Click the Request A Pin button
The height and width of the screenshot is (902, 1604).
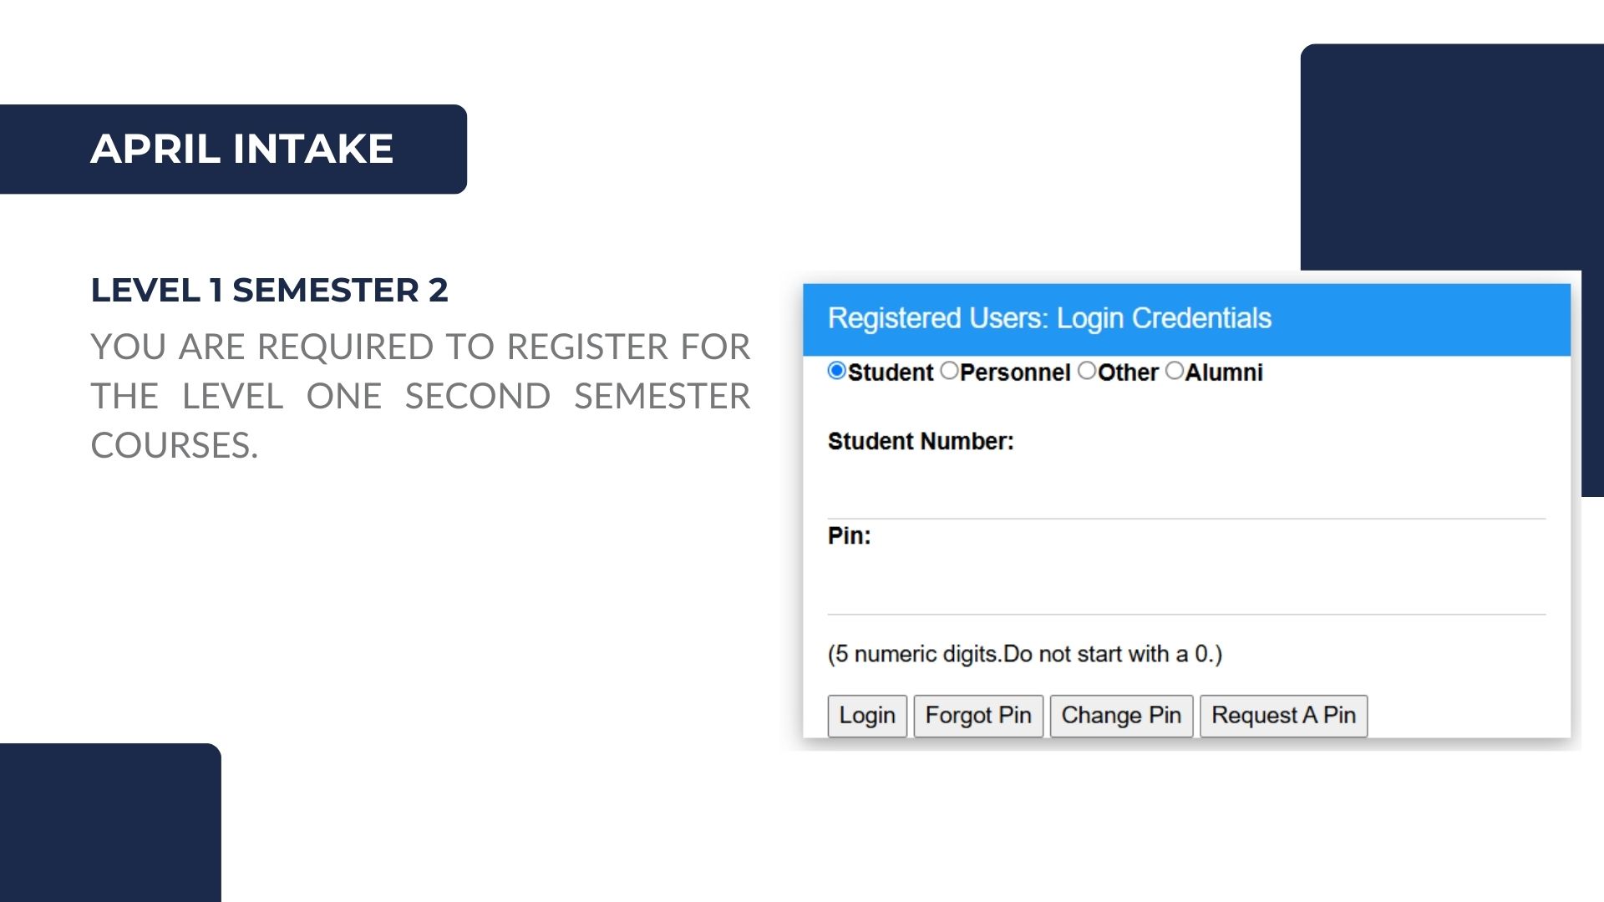(x=1283, y=716)
